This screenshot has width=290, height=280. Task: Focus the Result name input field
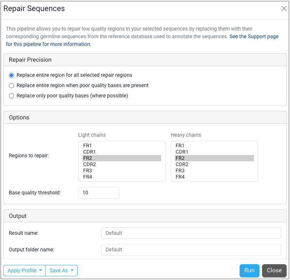tap(191, 233)
